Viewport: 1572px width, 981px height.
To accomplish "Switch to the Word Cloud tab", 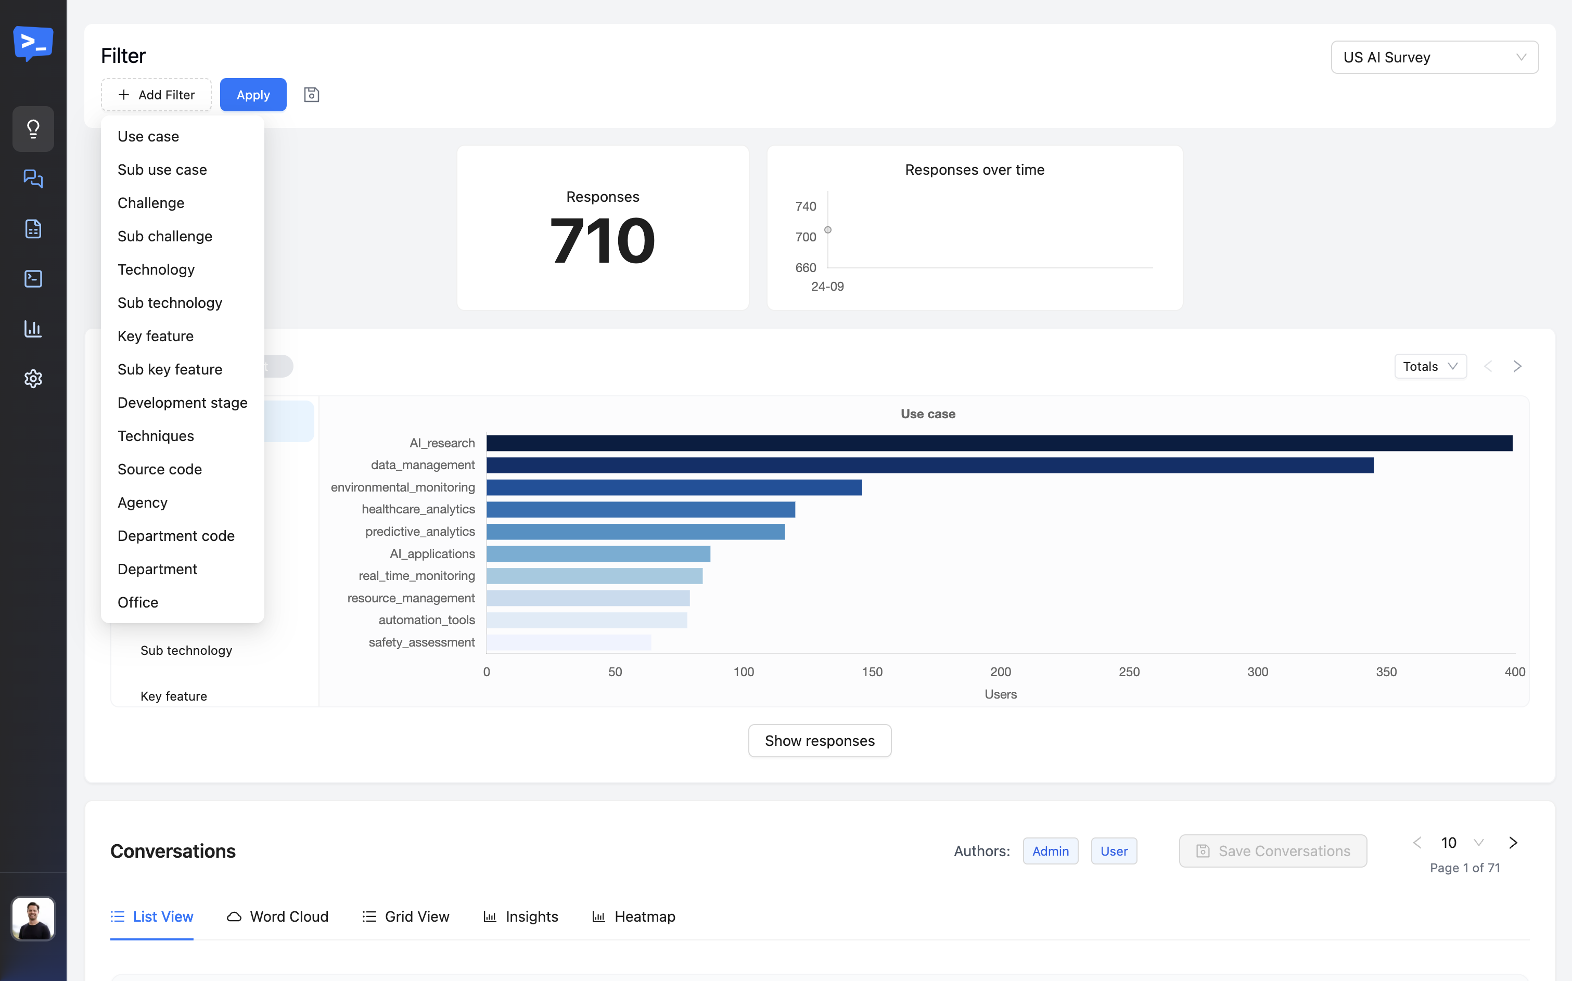I will tap(278, 916).
